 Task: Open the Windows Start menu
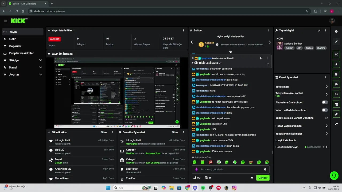coord(108,188)
